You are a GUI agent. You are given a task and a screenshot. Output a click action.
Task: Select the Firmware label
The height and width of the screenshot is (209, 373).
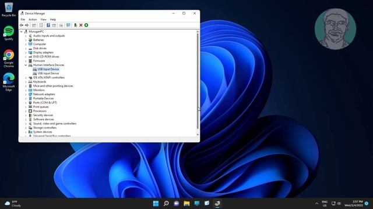click(39, 61)
